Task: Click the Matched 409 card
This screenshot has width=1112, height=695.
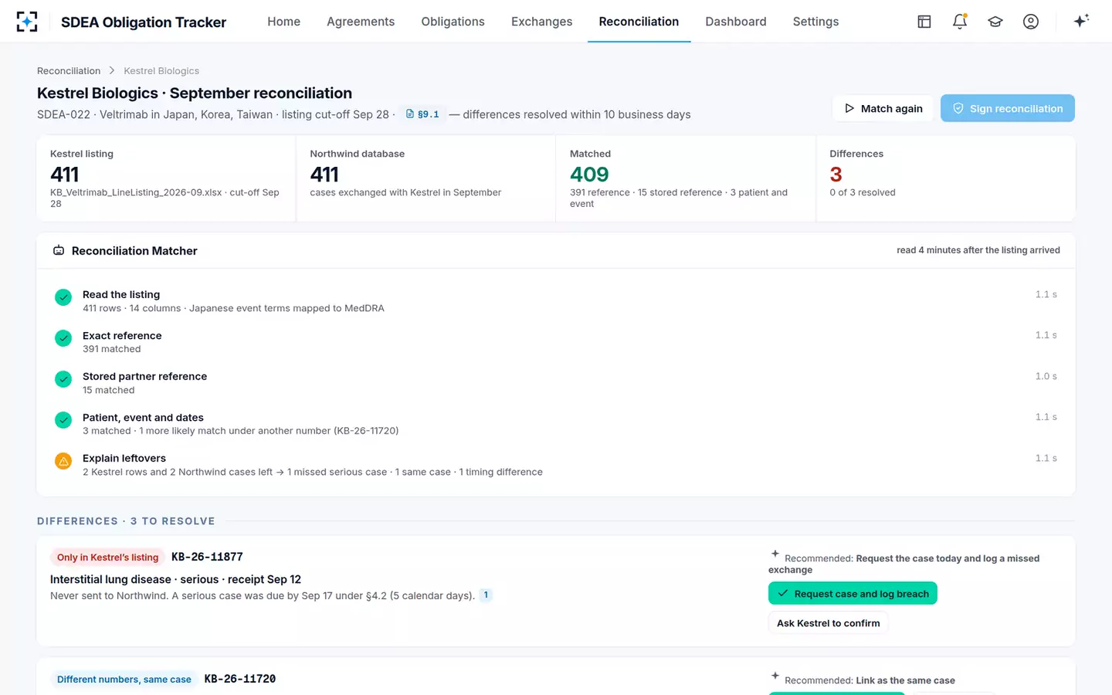Action: click(686, 178)
